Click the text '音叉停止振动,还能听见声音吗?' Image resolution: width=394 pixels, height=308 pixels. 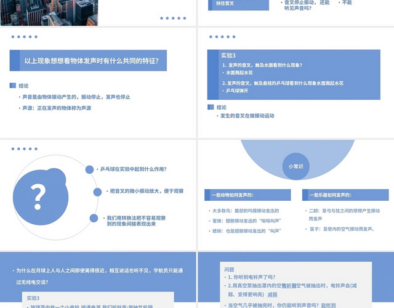(305, 6)
